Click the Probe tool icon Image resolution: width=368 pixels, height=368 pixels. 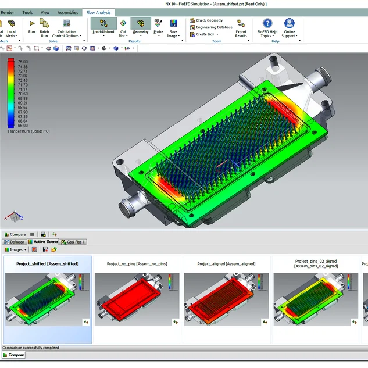(x=158, y=23)
